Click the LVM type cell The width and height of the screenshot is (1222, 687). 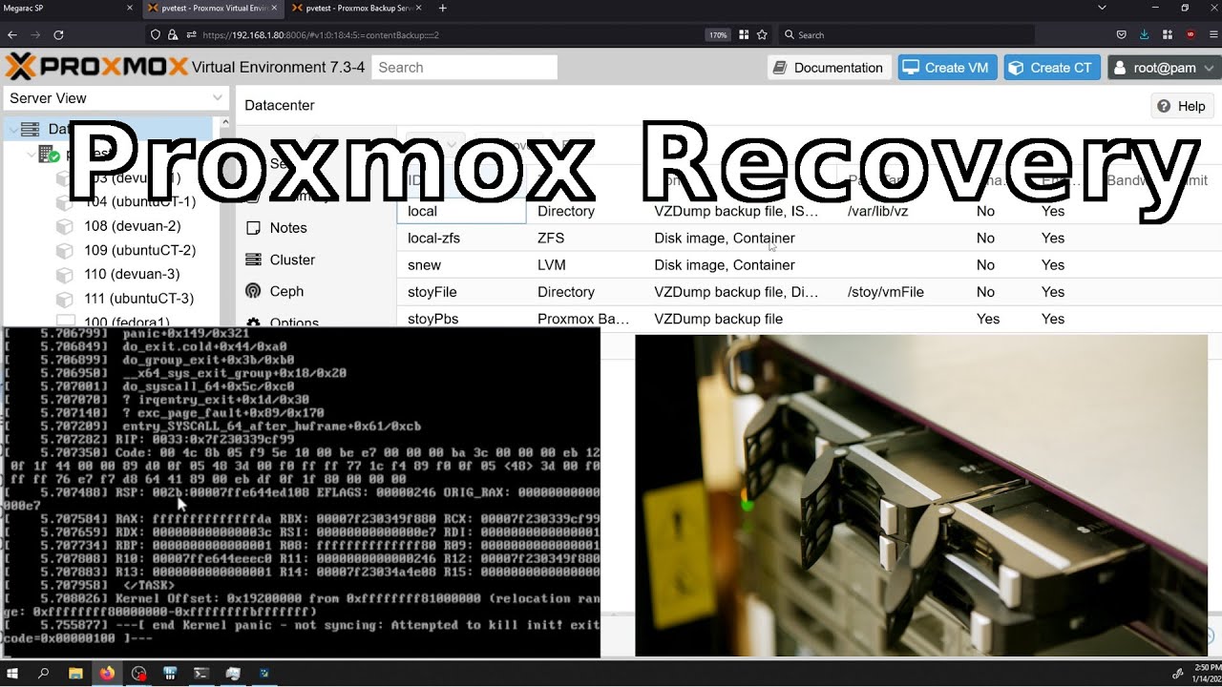553,264
